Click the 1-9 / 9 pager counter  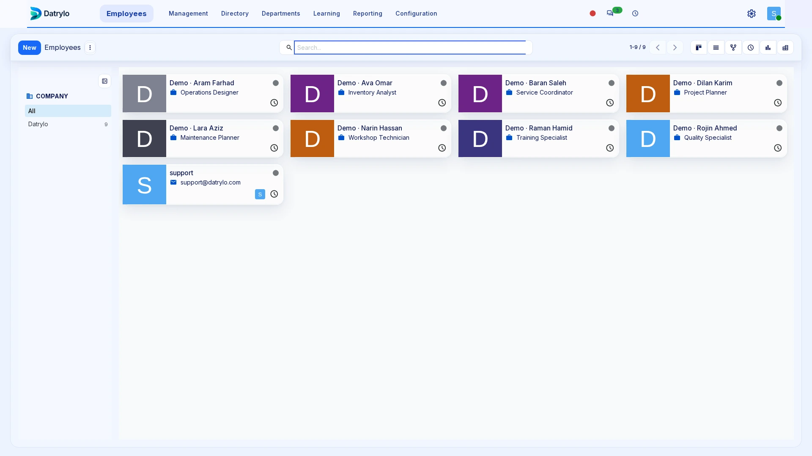637,47
